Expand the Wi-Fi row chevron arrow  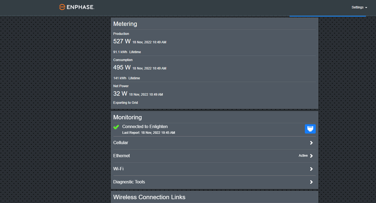tap(311, 169)
